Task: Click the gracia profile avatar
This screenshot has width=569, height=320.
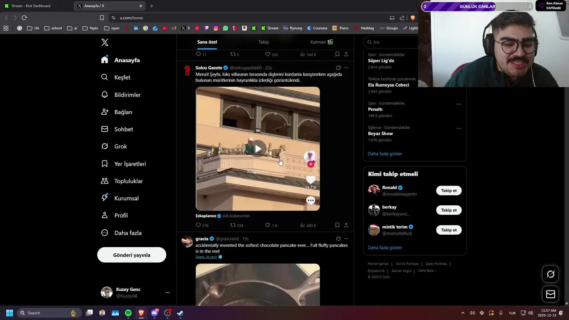Action: pos(188,241)
